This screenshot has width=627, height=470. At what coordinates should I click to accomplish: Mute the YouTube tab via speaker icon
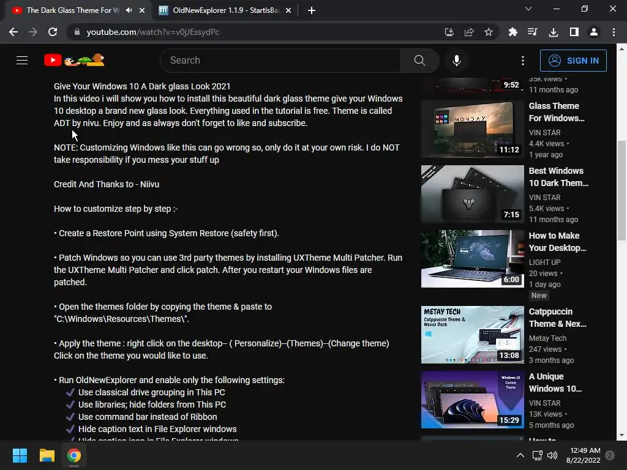[x=129, y=10]
